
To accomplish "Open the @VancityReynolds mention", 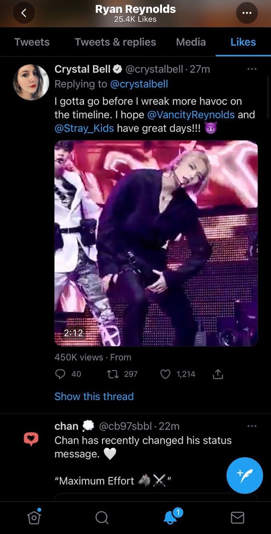I will point(191,115).
